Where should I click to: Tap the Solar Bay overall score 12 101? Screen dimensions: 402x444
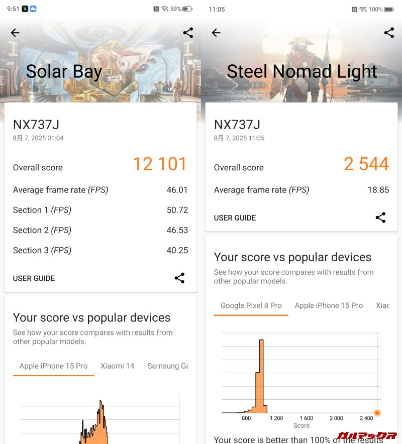pos(159,164)
